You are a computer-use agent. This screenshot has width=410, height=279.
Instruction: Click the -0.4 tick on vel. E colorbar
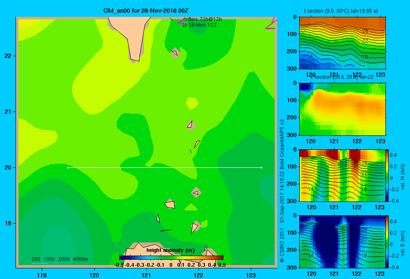(x=394, y=267)
